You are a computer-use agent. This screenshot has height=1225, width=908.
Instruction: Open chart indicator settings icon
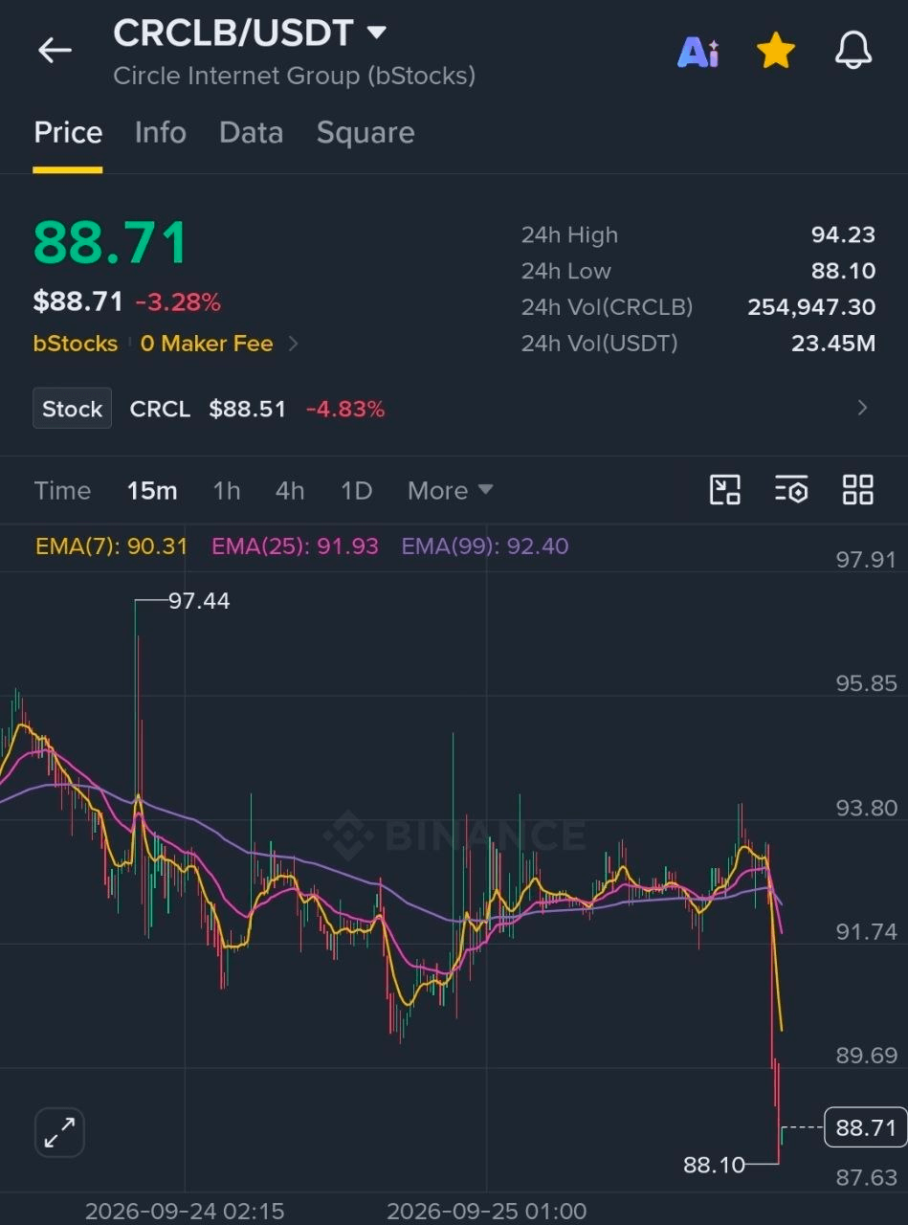click(x=791, y=490)
